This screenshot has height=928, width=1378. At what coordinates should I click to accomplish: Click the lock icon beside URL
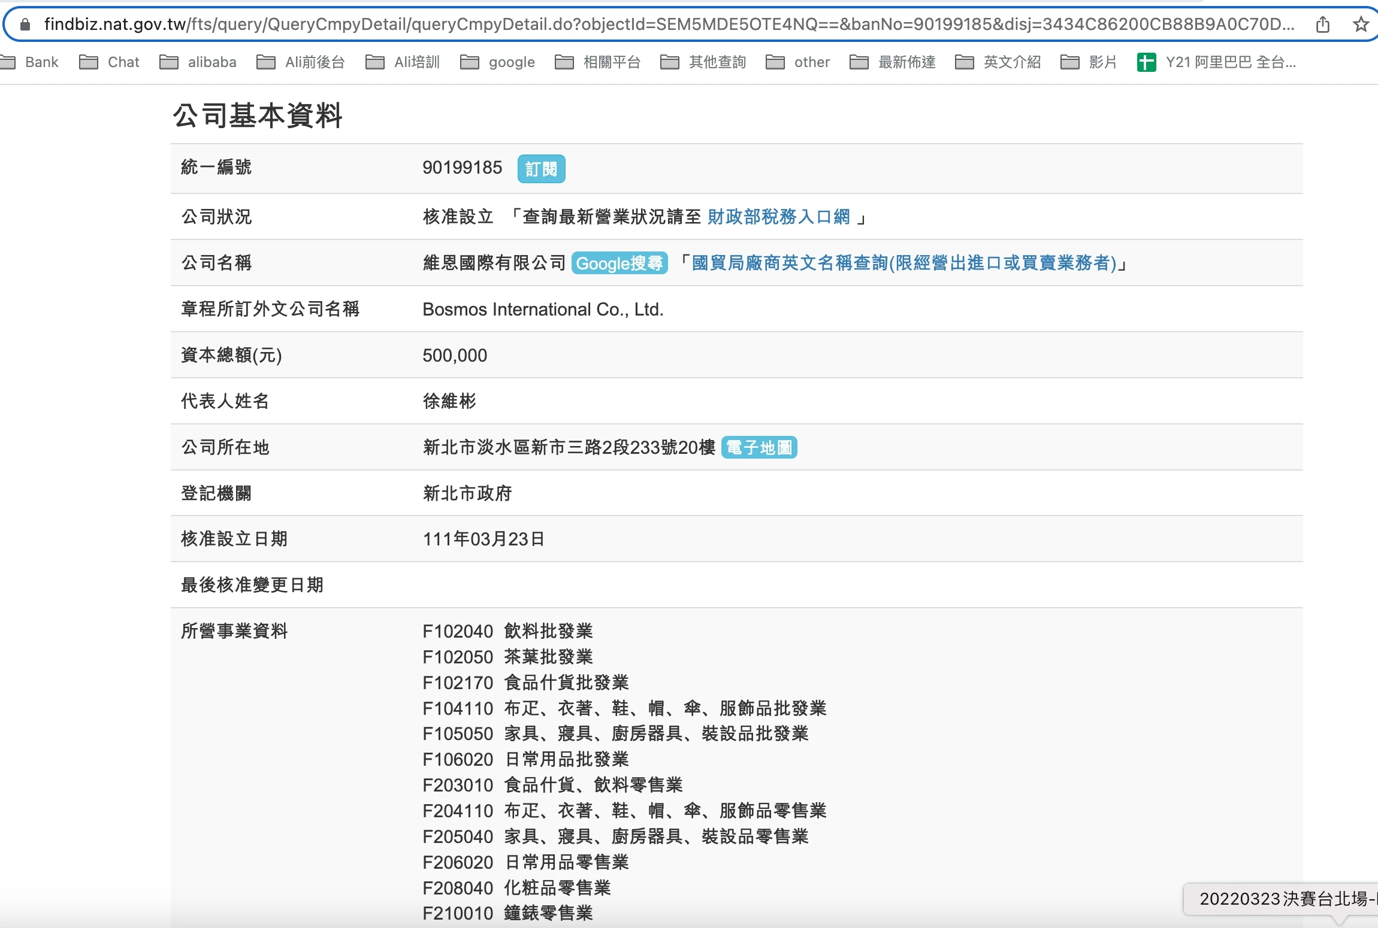[25, 25]
